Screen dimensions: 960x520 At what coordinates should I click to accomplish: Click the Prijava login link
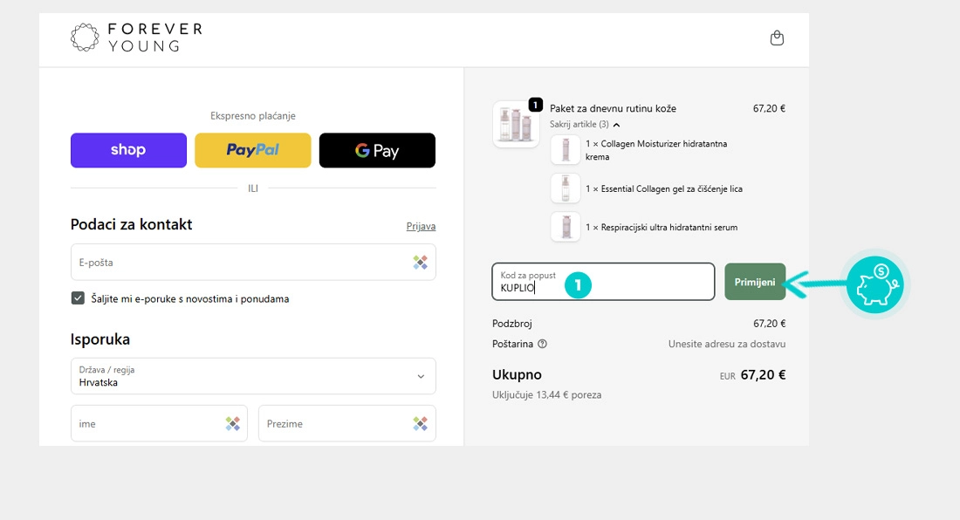pyautogui.click(x=421, y=226)
